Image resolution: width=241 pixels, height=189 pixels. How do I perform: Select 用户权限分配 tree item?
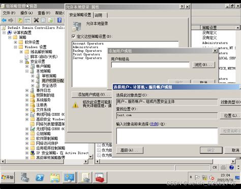pyautogui.click(x=53, y=81)
